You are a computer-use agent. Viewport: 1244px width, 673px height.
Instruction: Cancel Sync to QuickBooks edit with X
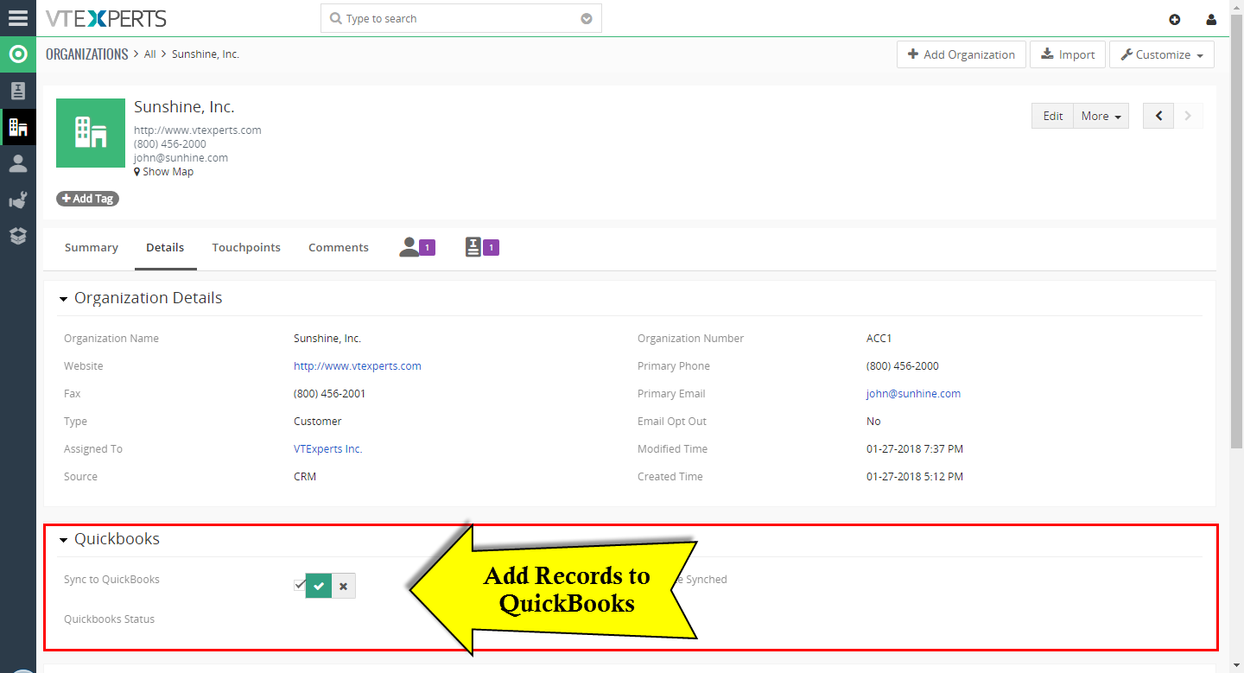343,586
